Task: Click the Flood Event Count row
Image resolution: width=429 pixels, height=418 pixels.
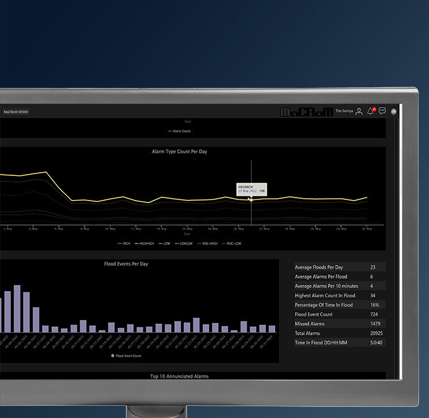Action: tap(339, 315)
